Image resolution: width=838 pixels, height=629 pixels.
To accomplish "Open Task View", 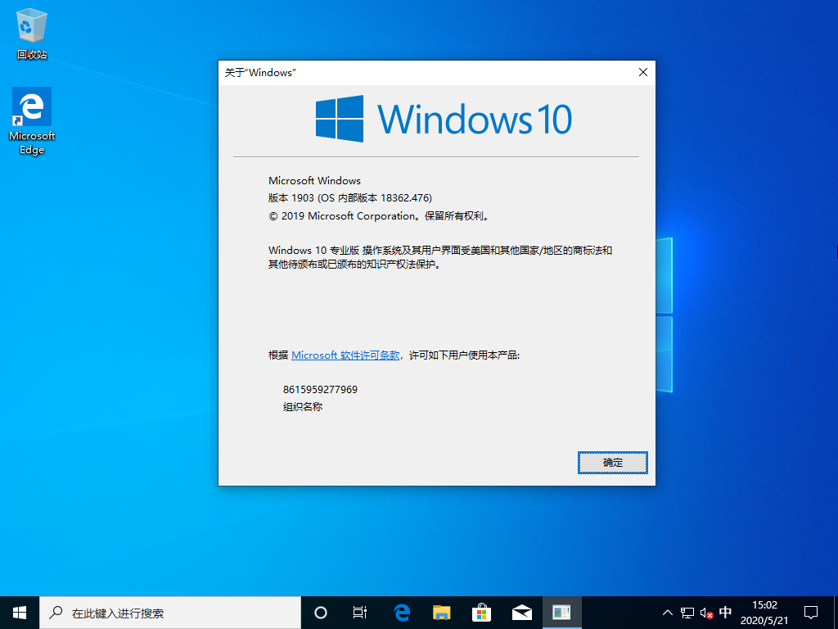I will (x=360, y=612).
